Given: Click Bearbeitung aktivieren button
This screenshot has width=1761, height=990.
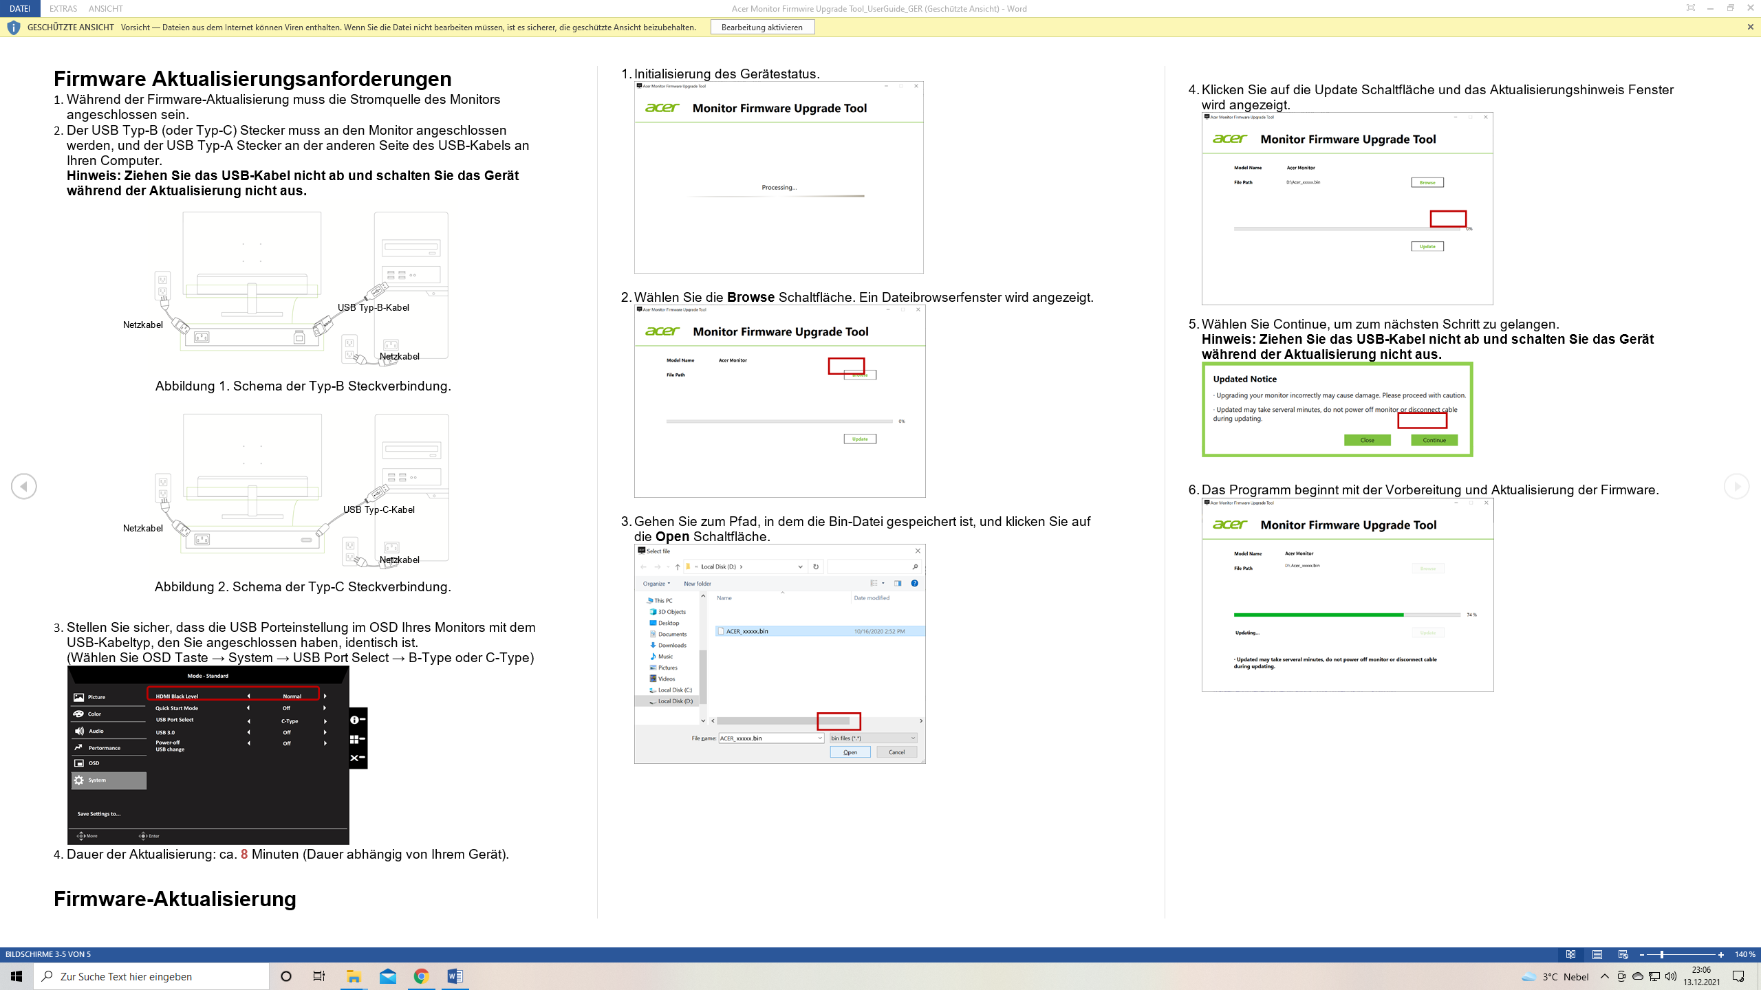Looking at the screenshot, I should click(x=761, y=27).
